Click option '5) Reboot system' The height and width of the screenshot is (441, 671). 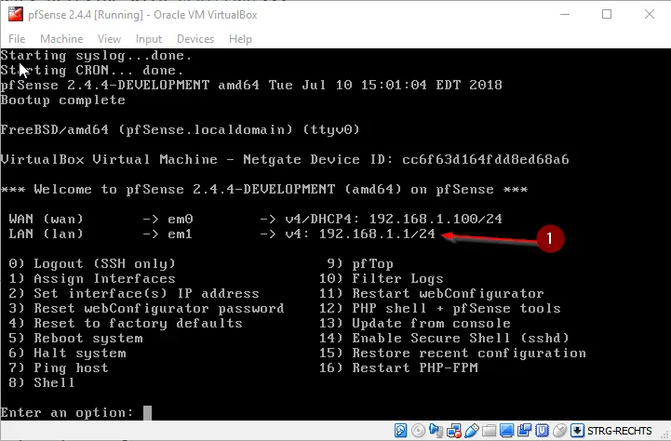point(75,339)
